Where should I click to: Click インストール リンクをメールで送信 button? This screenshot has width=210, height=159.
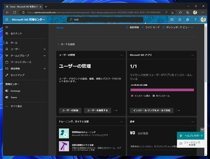[x=152, y=110]
